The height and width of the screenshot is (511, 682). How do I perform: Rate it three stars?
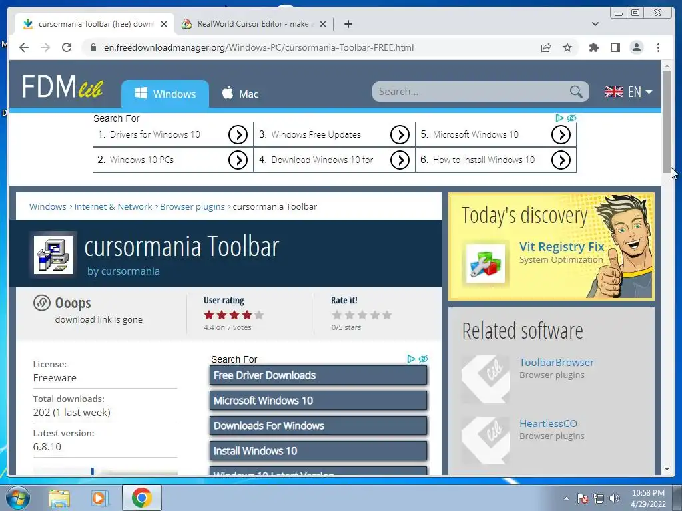[362, 315]
